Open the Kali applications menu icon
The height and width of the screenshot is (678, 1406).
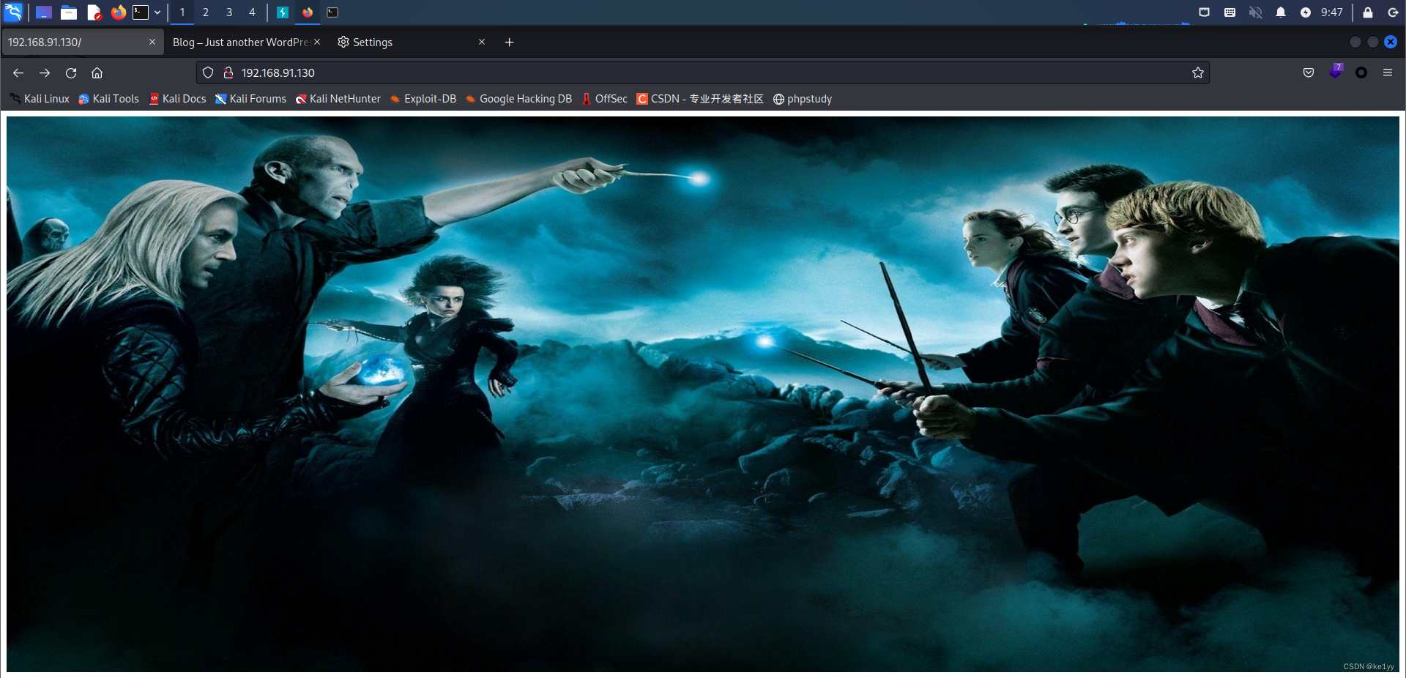pos(13,12)
